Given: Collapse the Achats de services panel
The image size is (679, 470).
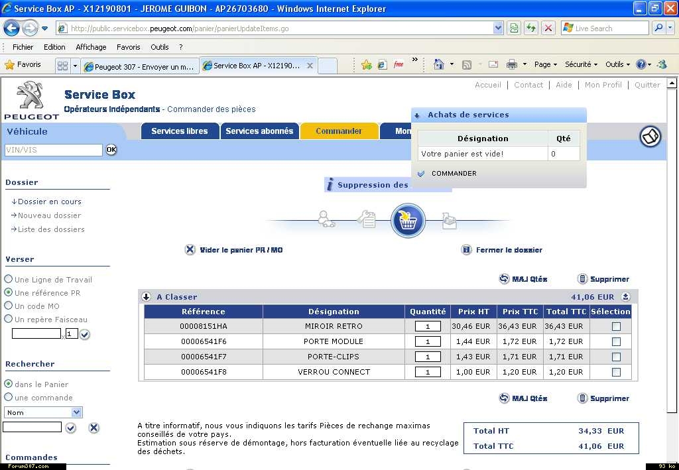Looking at the screenshot, I should pyautogui.click(x=417, y=115).
